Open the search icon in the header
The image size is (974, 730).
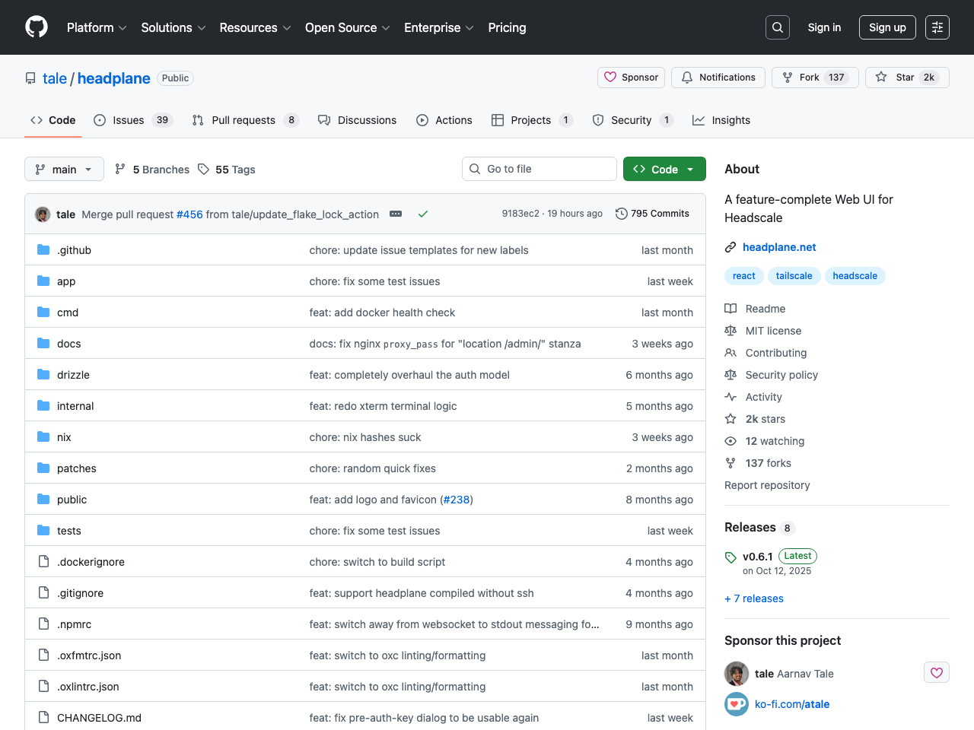(x=777, y=27)
